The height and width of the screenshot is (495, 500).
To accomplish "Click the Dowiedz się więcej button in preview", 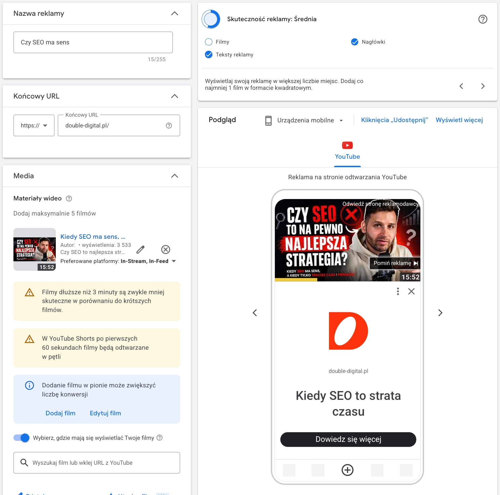I will tap(348, 440).
